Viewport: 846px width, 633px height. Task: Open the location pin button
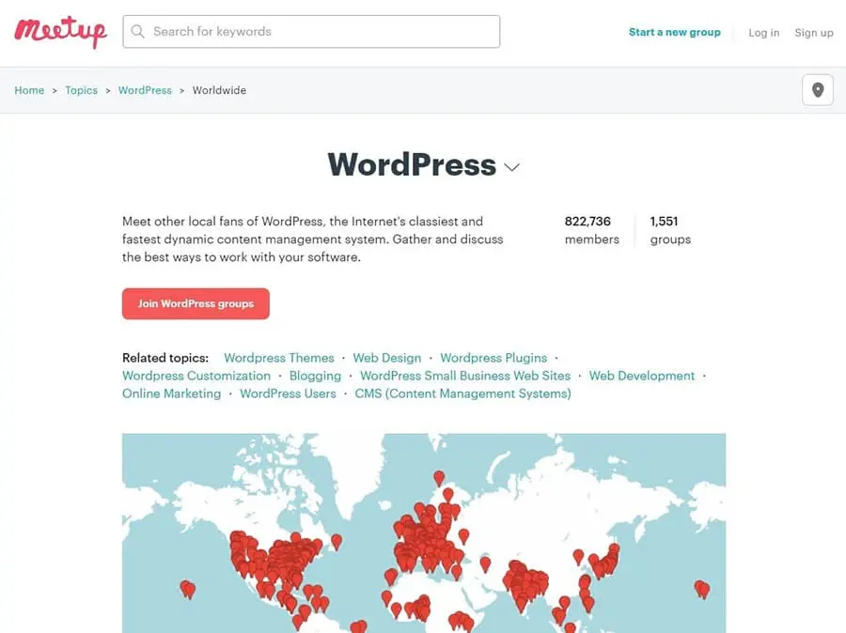point(817,90)
